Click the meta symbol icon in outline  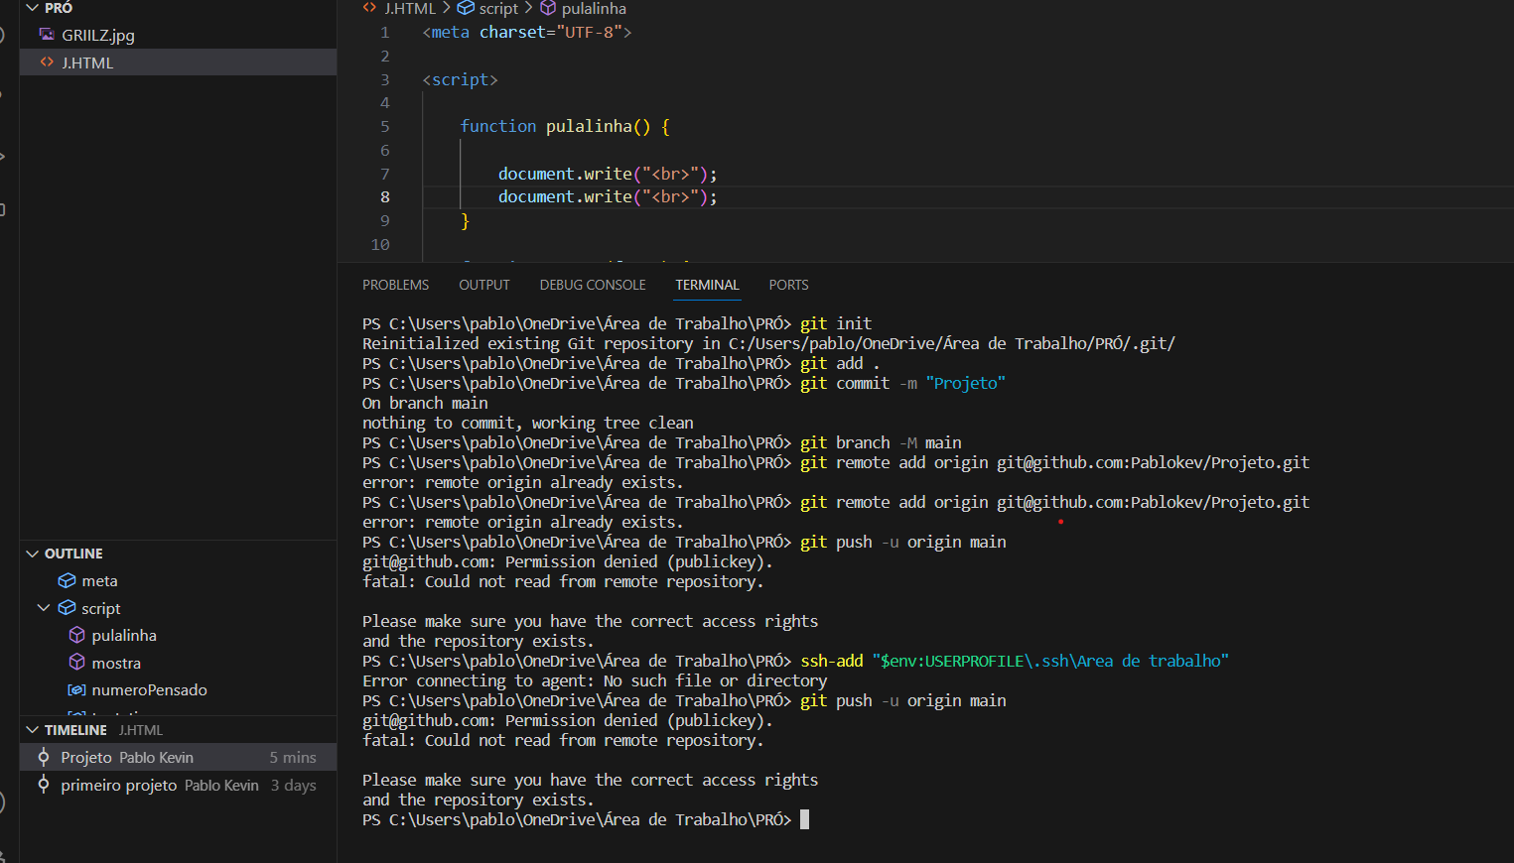pos(67,581)
